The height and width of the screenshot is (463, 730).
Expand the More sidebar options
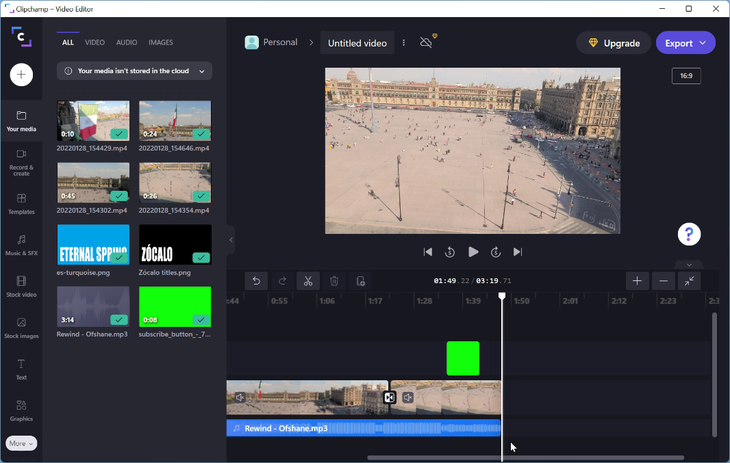(21, 443)
